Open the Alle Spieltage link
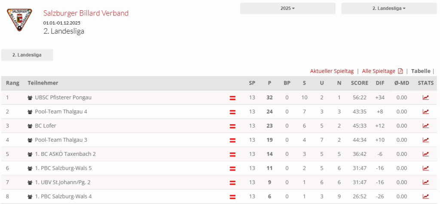Viewport: 440px width, 204px height. 379,71
